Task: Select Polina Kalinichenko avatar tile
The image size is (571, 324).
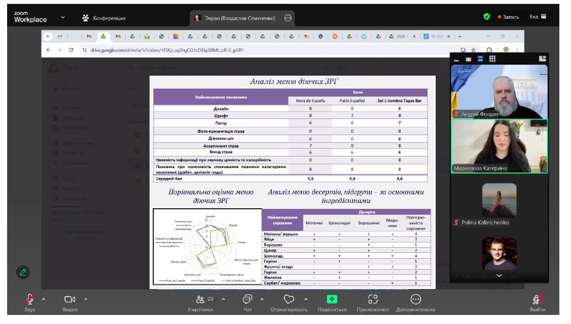Action: (x=499, y=200)
